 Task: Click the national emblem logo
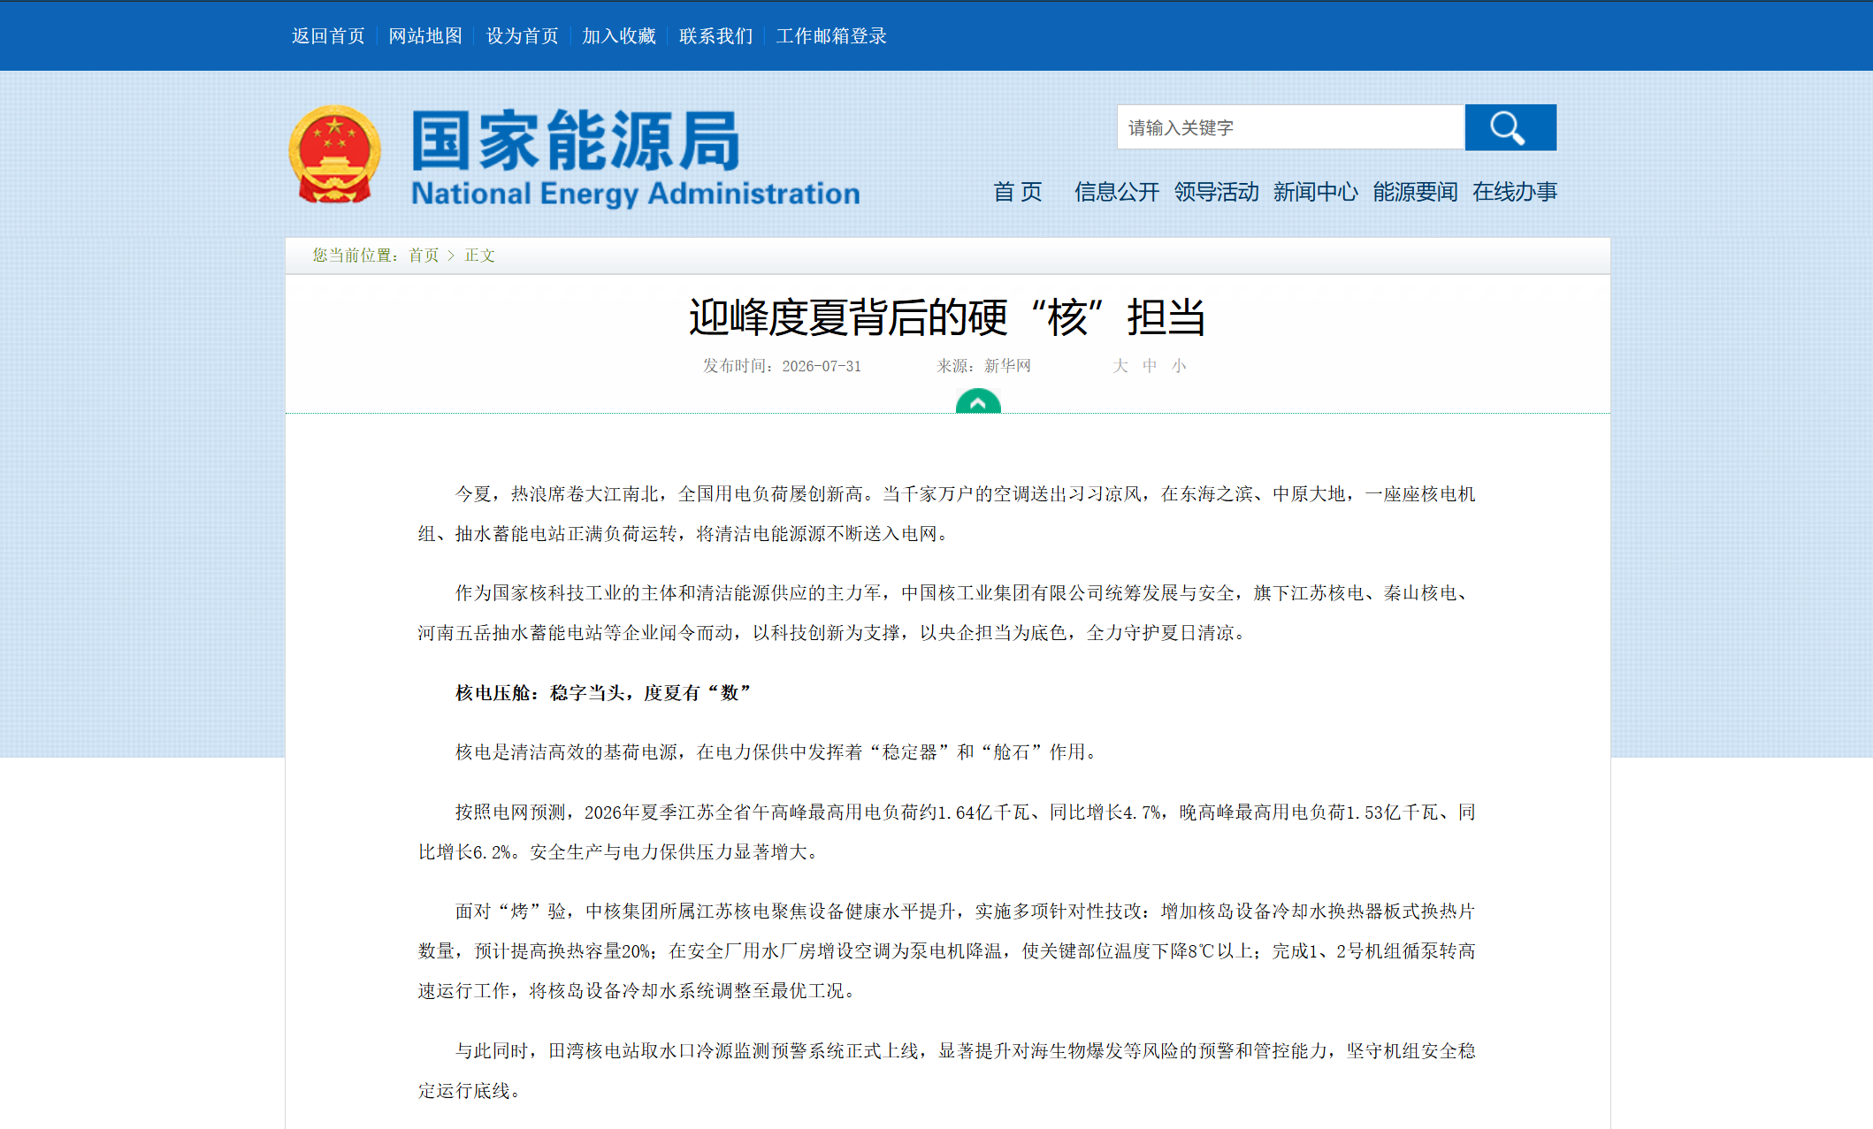[x=335, y=155]
